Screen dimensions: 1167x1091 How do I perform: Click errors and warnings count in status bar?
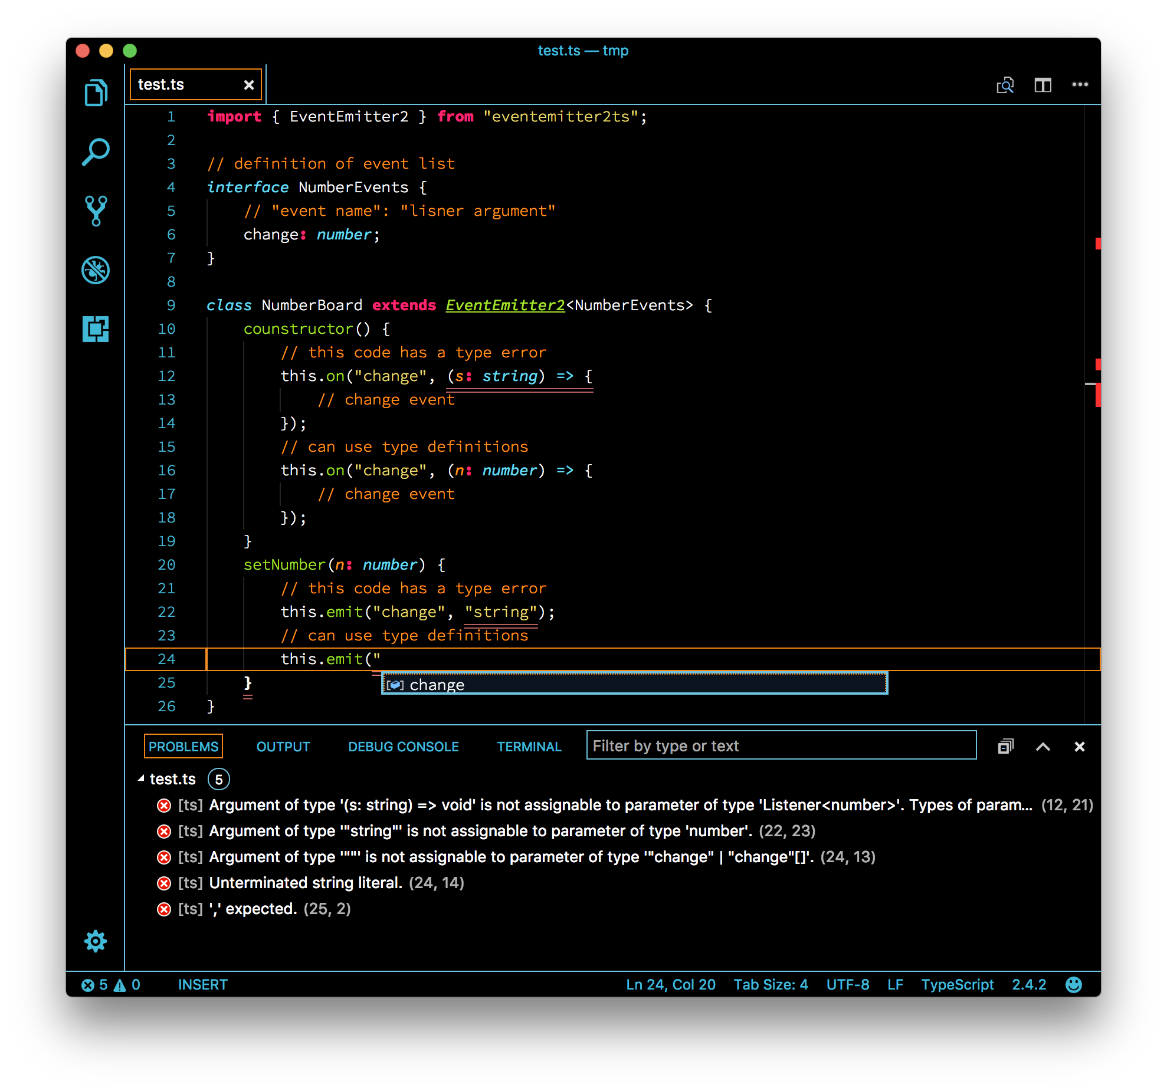coord(111,985)
